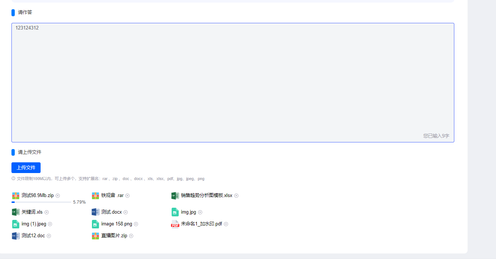
Task: Click the 5.79% upload percentage text
Action: [79, 202]
